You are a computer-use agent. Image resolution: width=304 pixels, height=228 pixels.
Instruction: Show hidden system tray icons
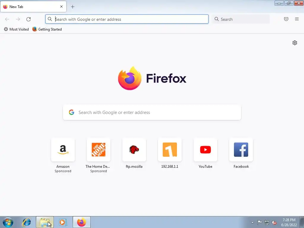tap(252, 222)
